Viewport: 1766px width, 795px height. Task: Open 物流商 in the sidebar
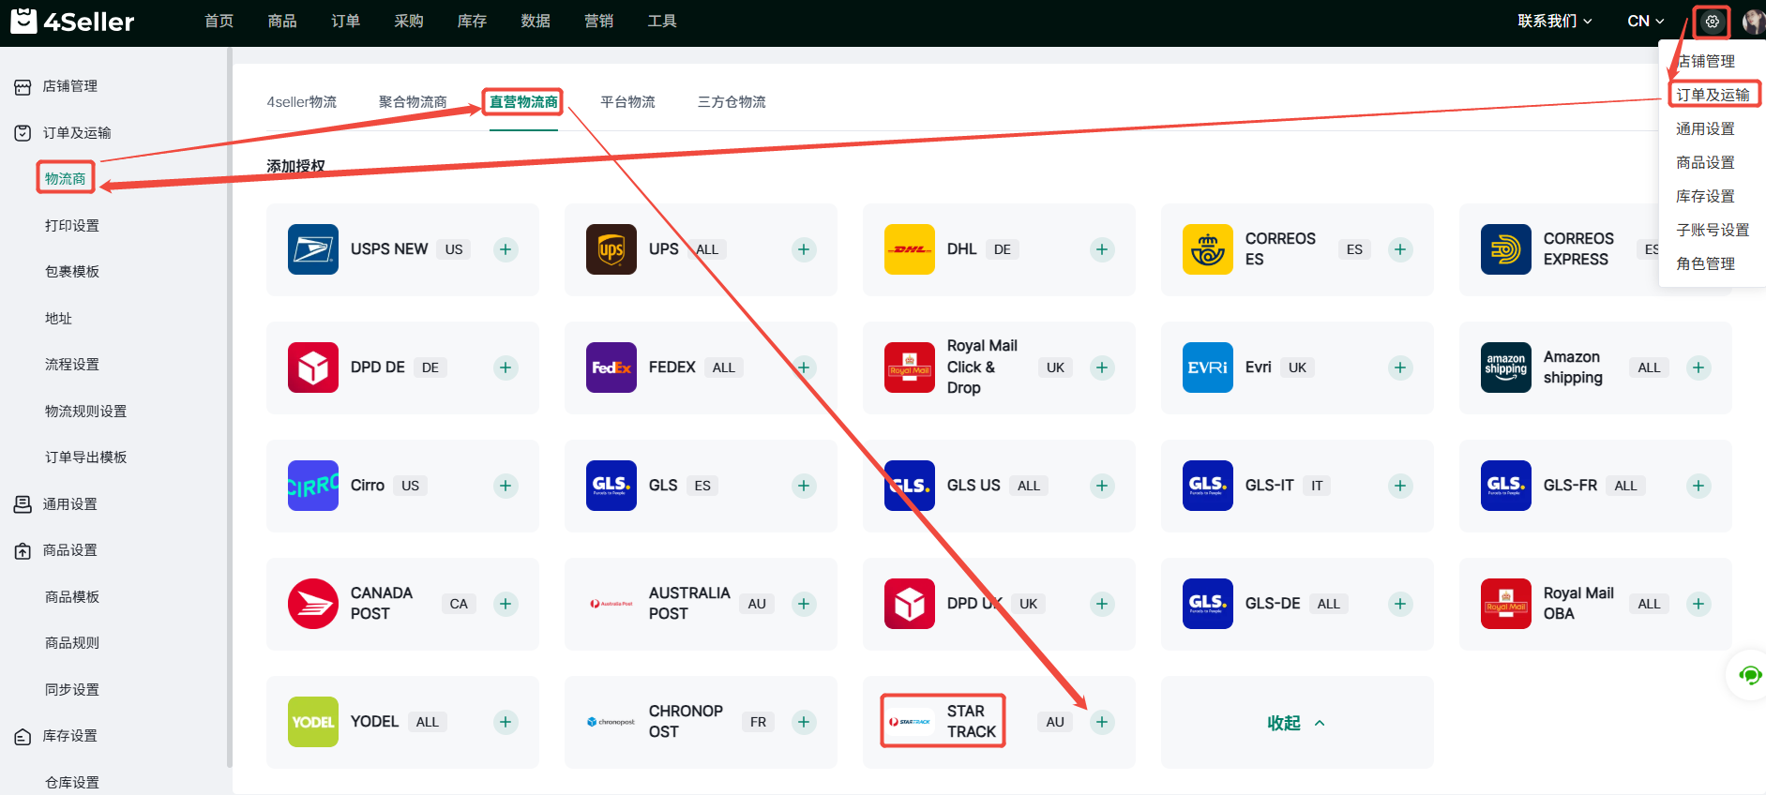tap(66, 178)
